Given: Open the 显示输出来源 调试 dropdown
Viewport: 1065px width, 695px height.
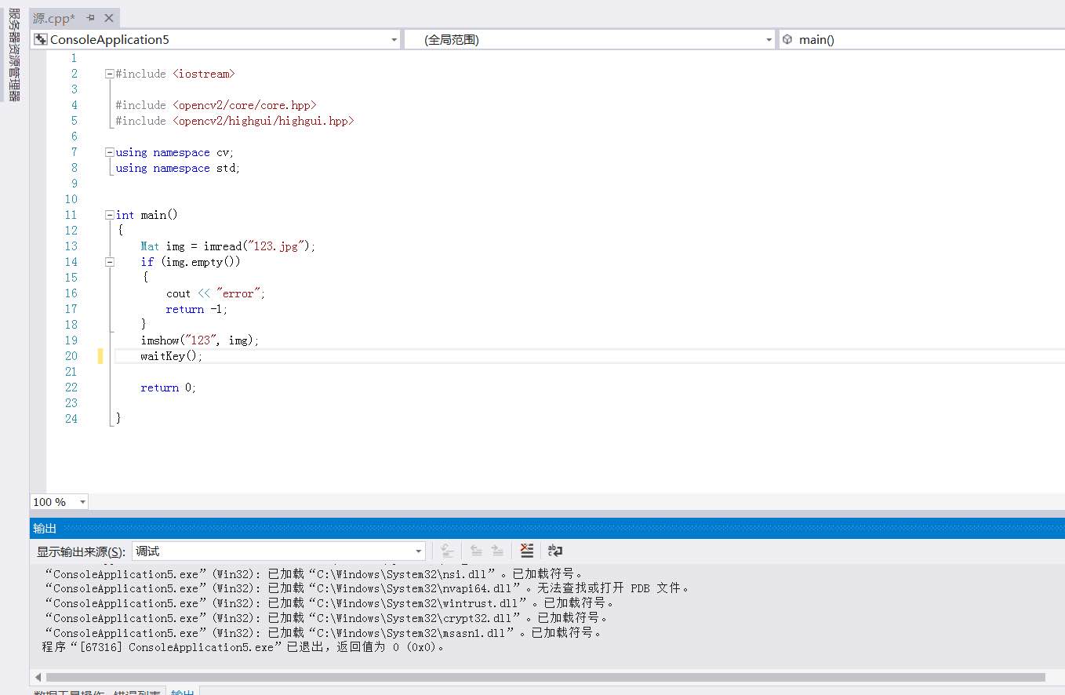Looking at the screenshot, I should [418, 551].
